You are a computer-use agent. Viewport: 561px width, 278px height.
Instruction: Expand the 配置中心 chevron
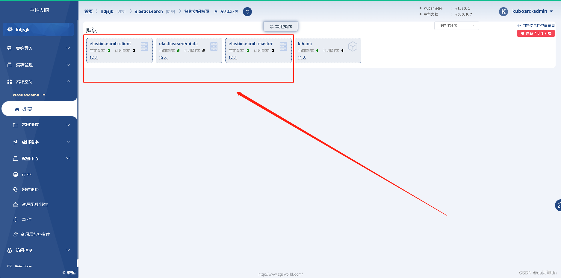click(68, 158)
